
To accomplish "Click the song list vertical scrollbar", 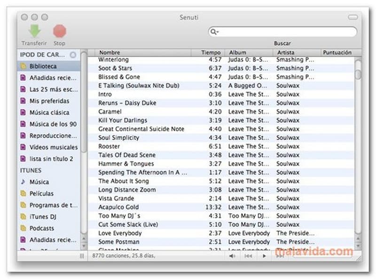I will click(x=358, y=141).
